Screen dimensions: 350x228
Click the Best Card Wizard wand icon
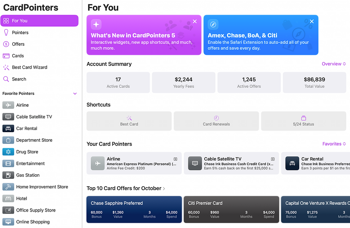(6, 67)
